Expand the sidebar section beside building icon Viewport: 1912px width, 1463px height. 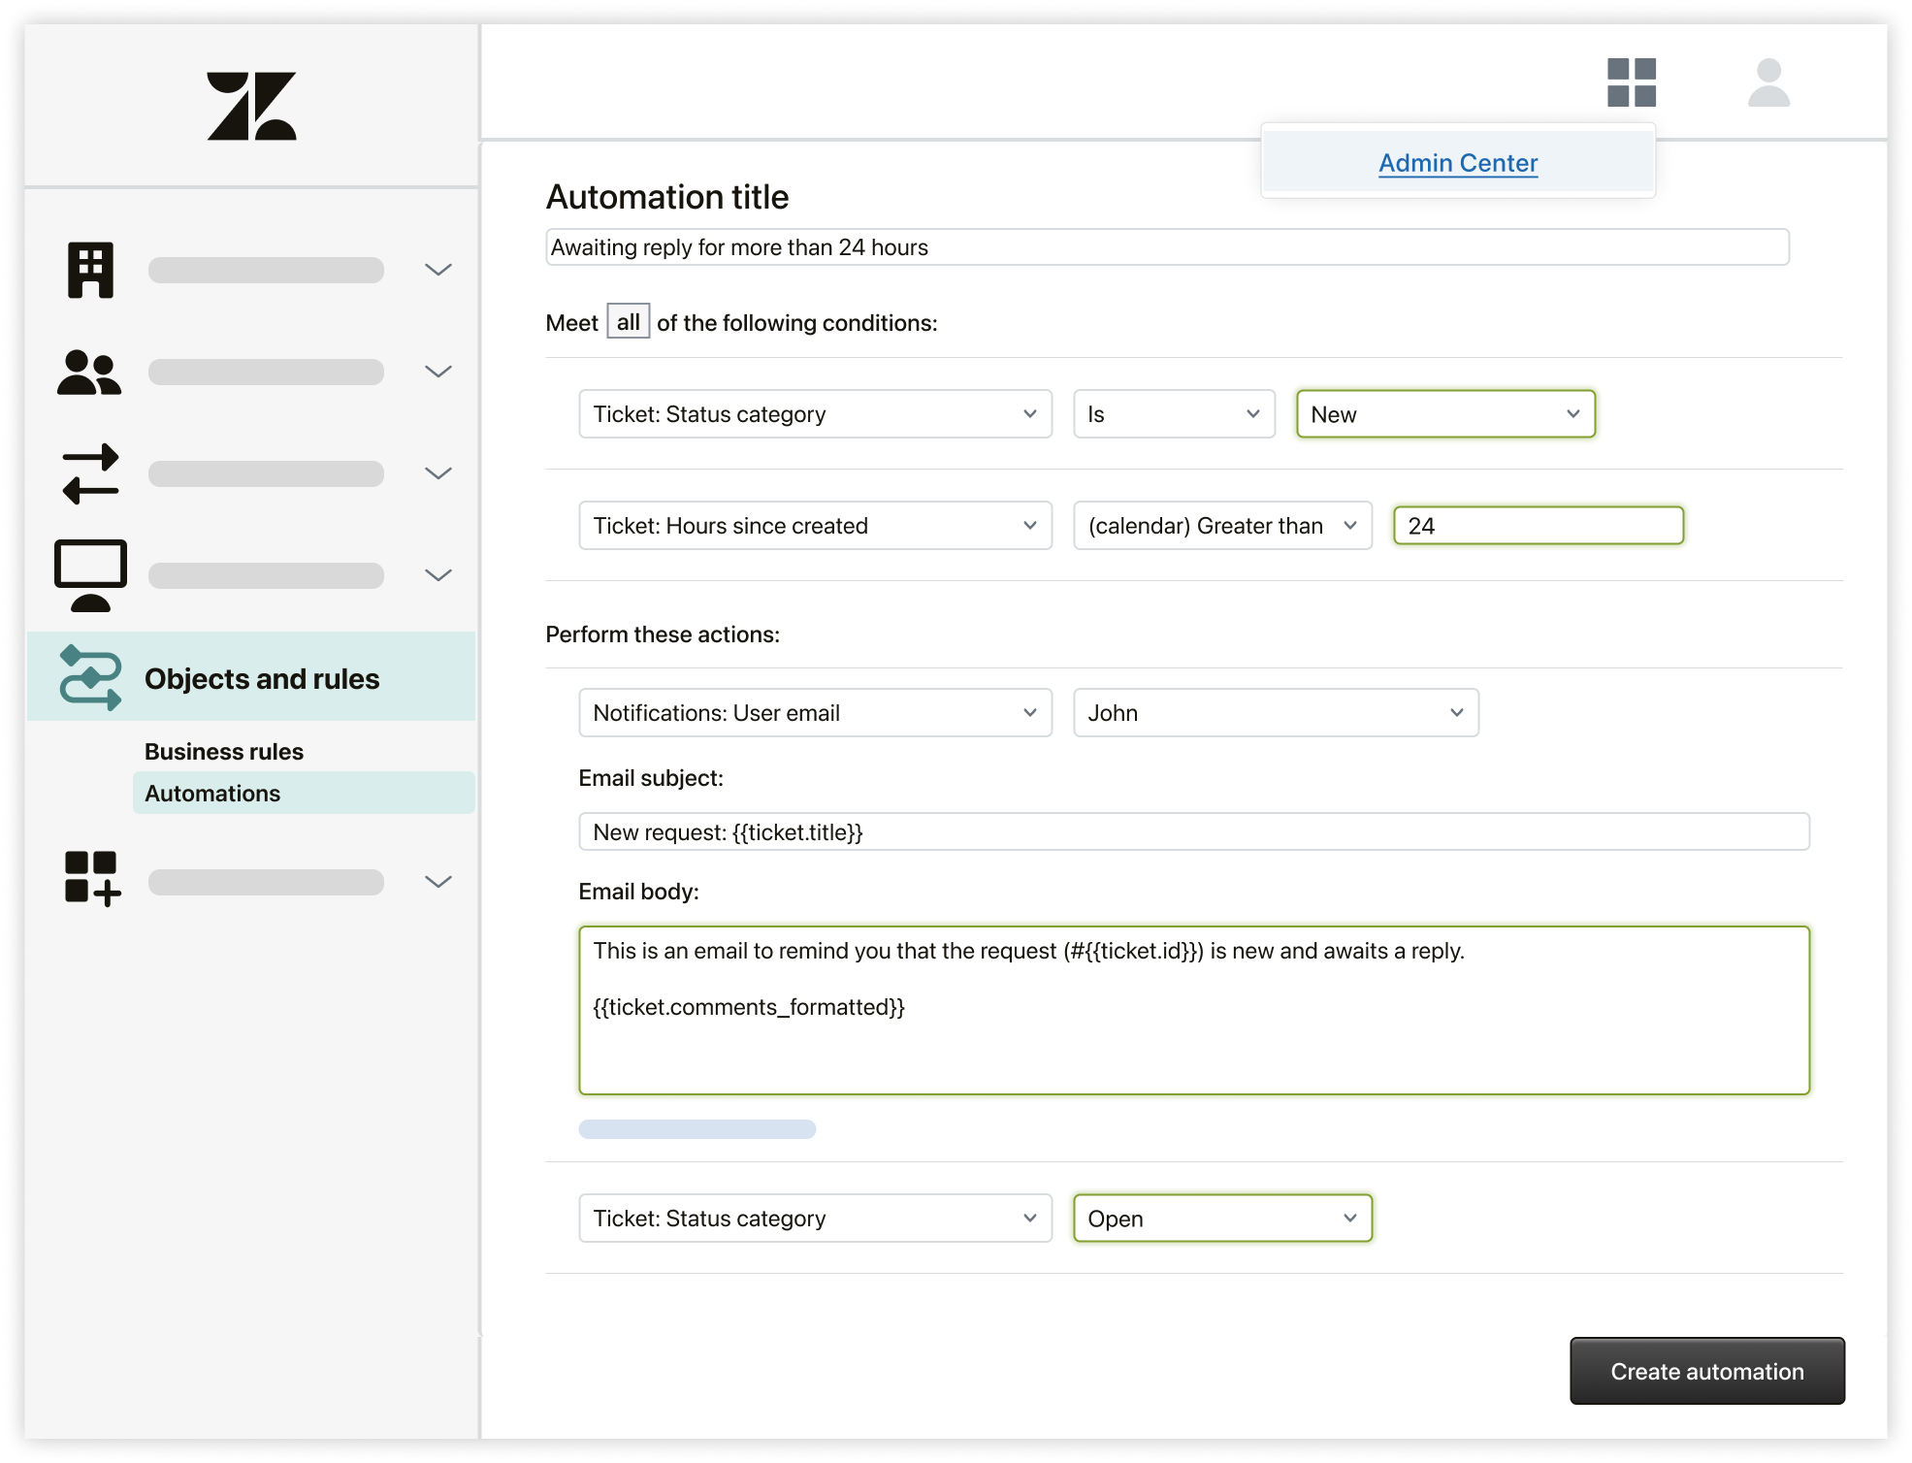[x=438, y=270]
